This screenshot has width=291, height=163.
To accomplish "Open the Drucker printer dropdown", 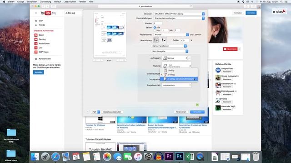I will coord(179,14).
